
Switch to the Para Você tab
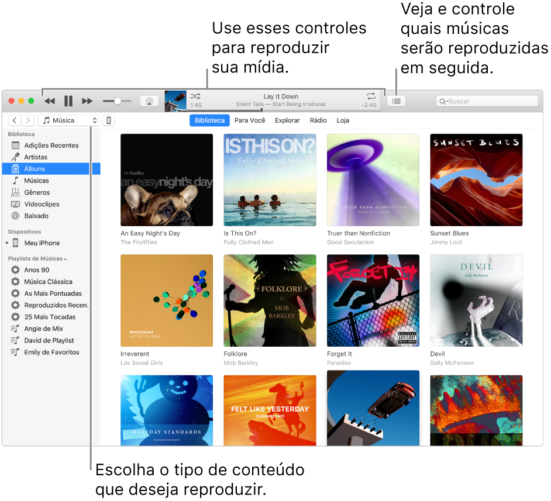pyautogui.click(x=250, y=120)
